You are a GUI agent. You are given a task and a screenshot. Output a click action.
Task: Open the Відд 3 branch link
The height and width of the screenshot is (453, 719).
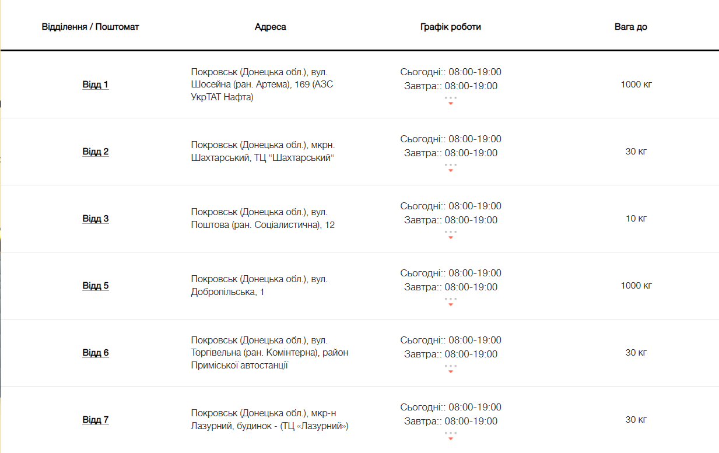click(95, 219)
